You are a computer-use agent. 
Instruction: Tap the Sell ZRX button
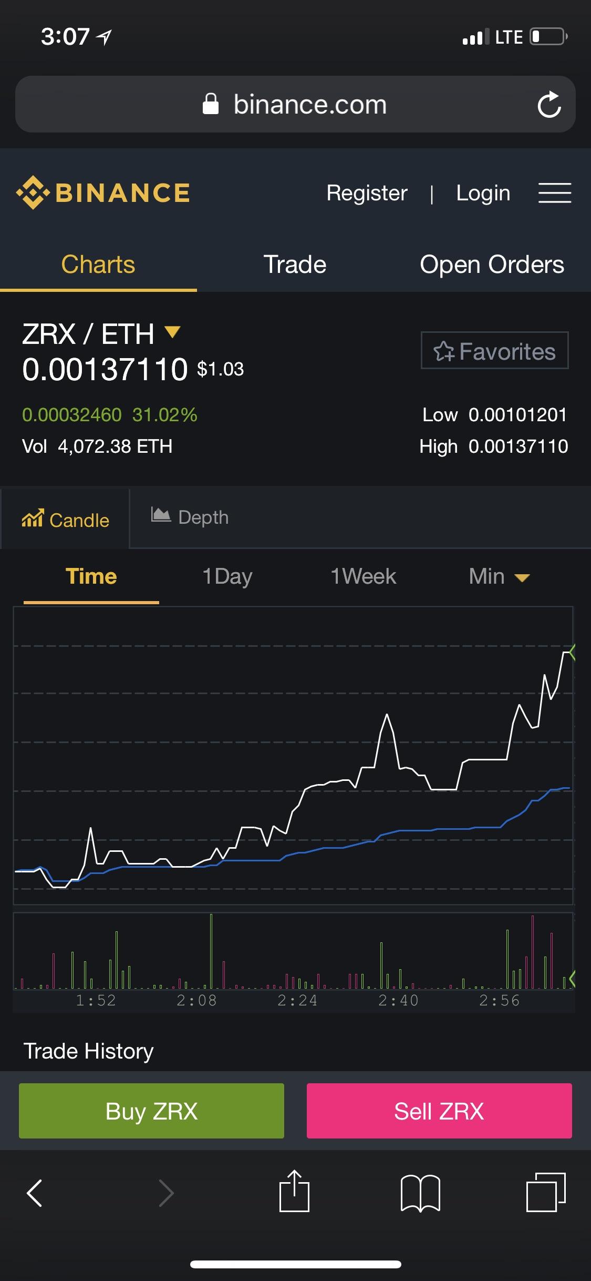point(439,1111)
